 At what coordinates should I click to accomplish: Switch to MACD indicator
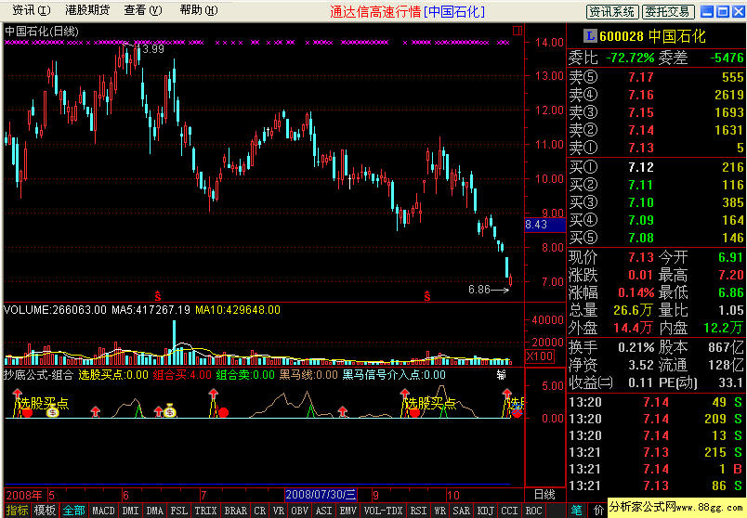point(103,511)
